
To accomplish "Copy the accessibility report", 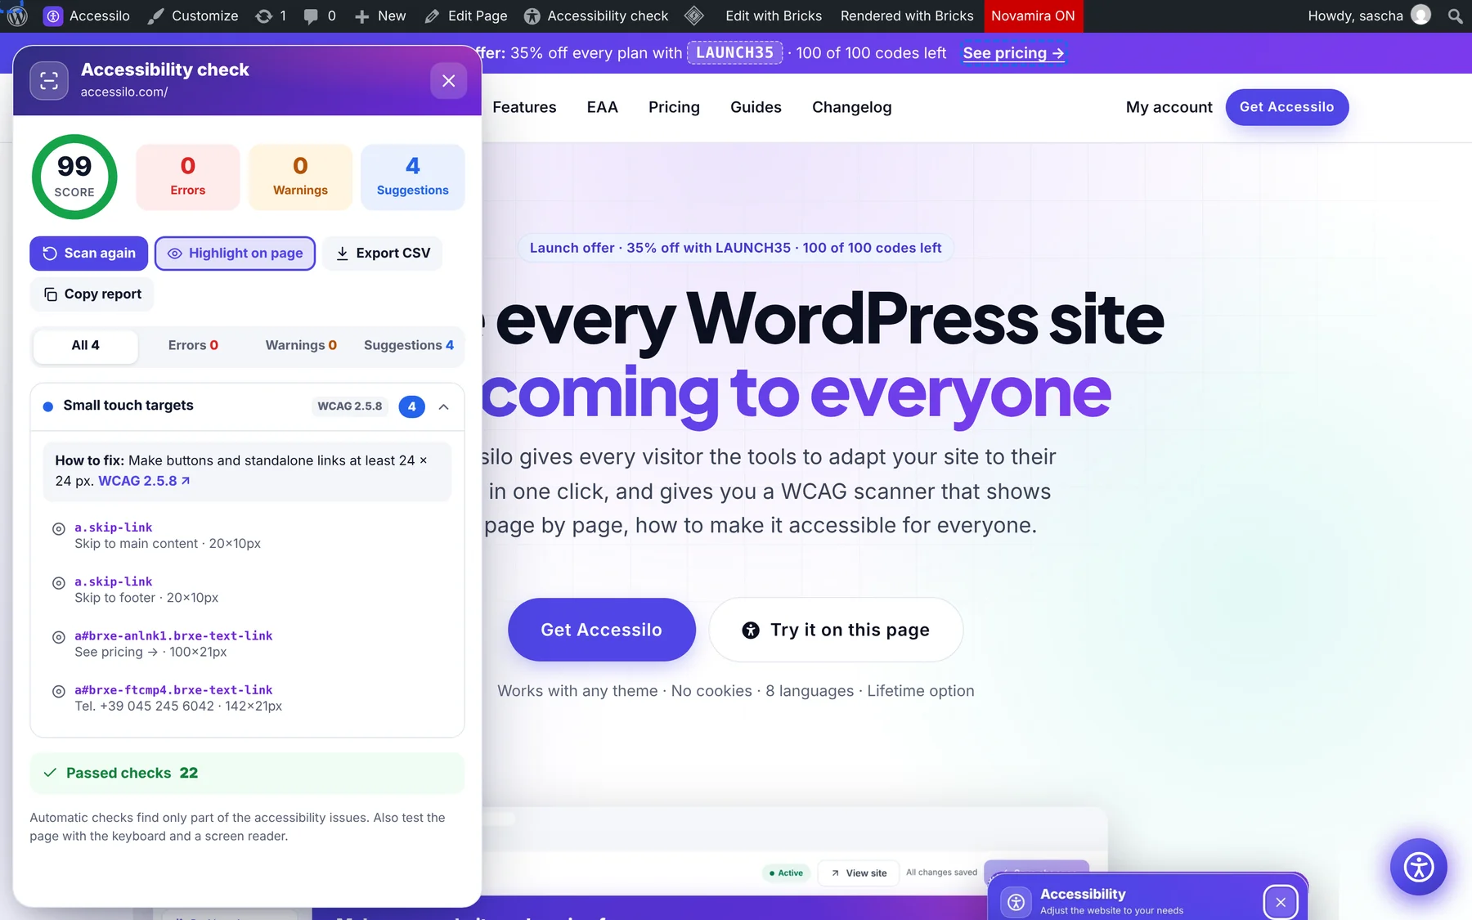I will 92,294.
